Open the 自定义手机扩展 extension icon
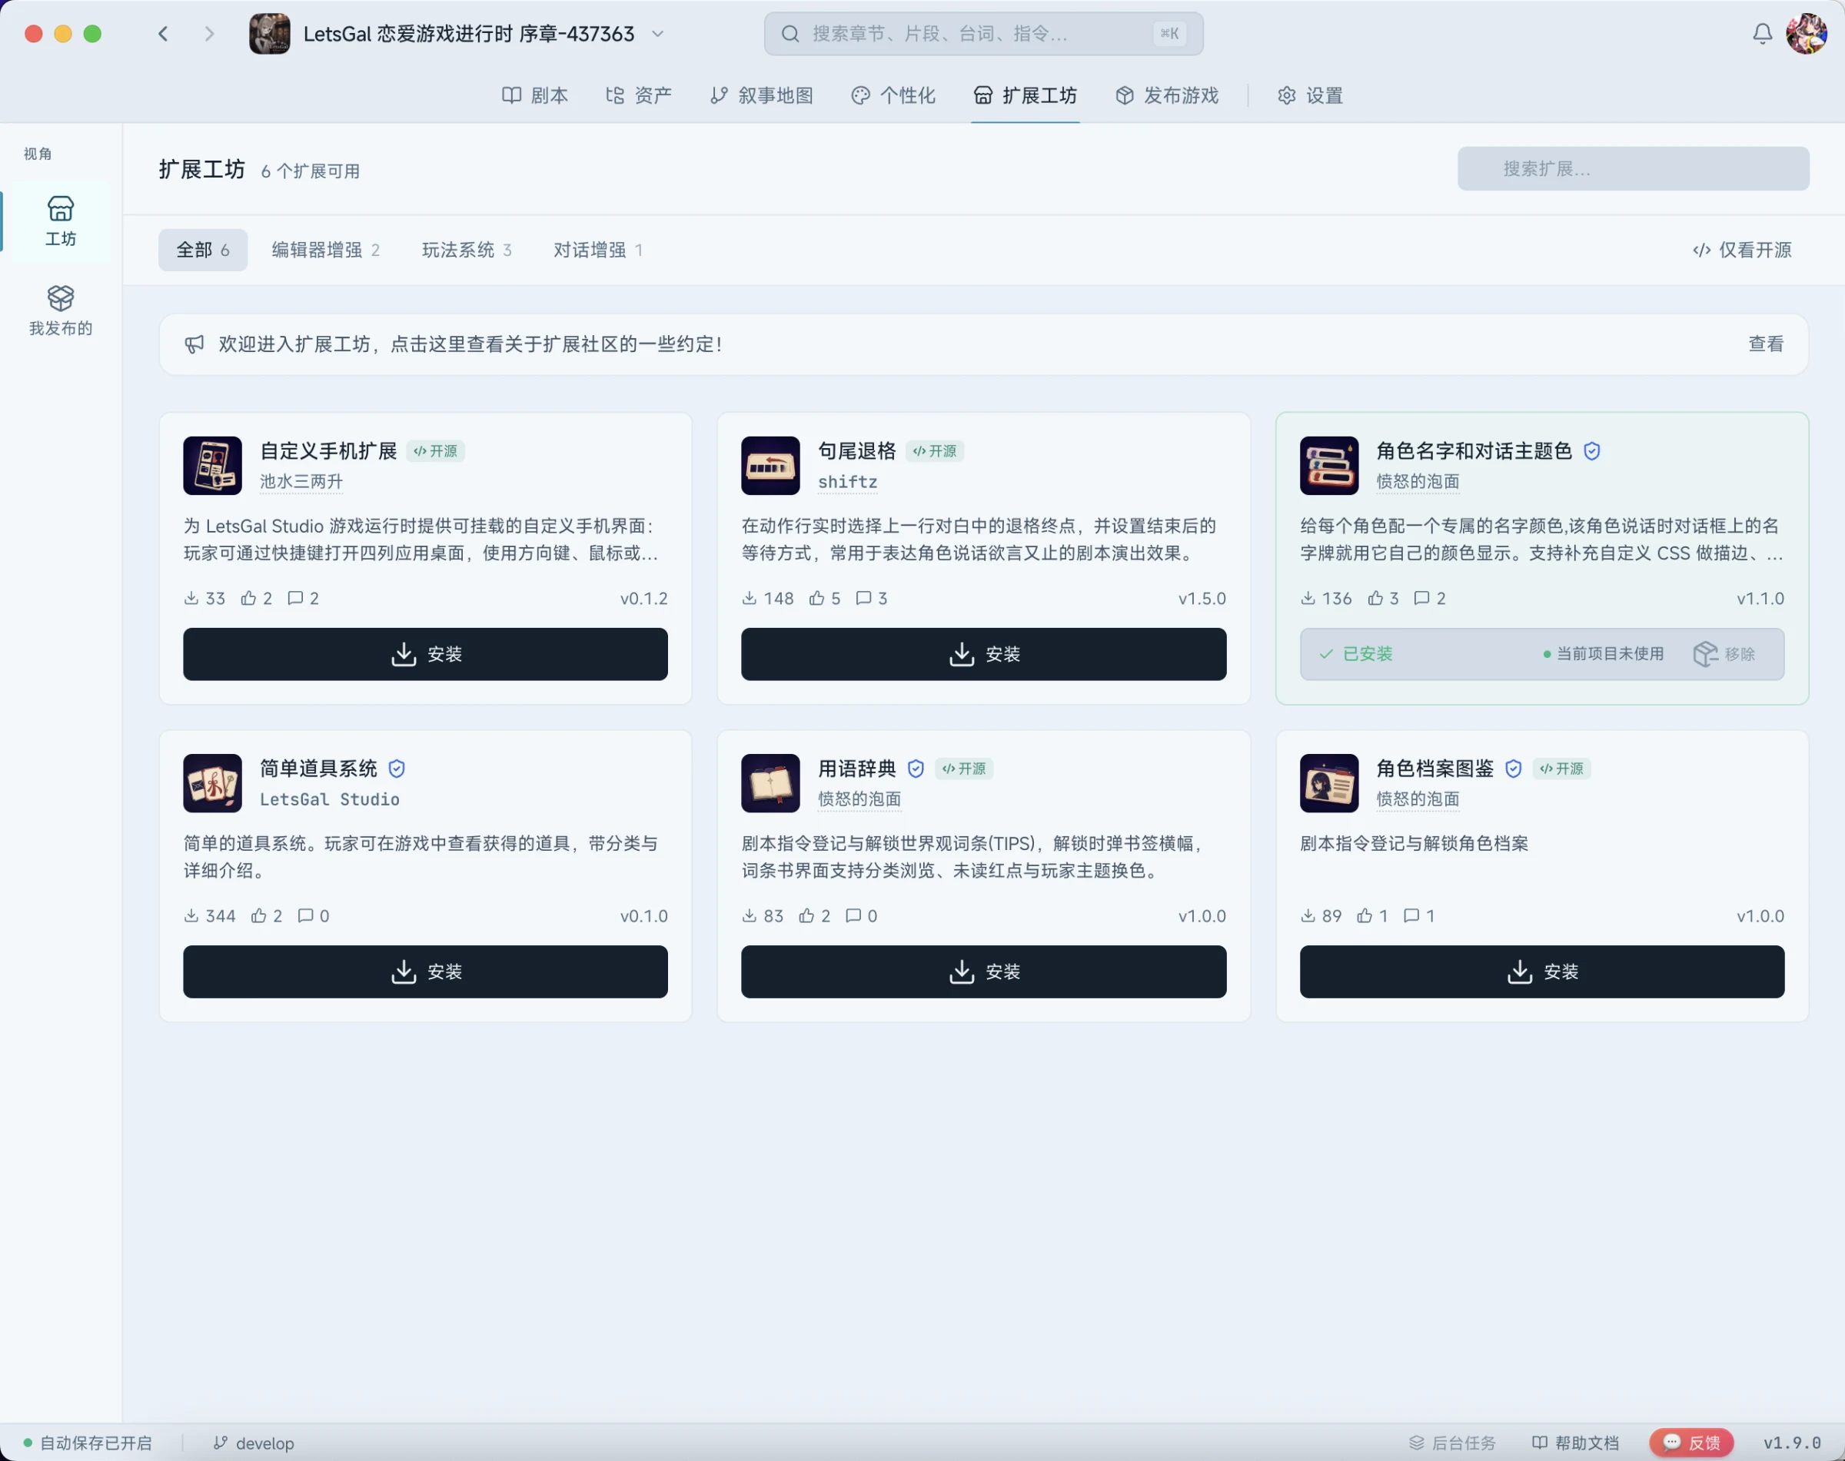The height and width of the screenshot is (1461, 1845). point(212,467)
